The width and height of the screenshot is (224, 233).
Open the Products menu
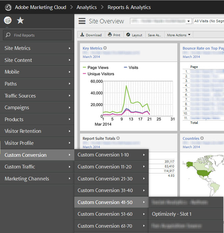(37, 119)
